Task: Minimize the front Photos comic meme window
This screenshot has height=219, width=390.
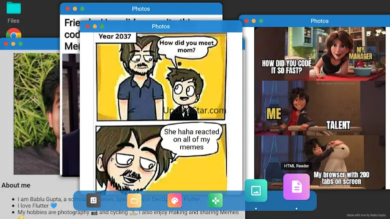Action: point(95,26)
